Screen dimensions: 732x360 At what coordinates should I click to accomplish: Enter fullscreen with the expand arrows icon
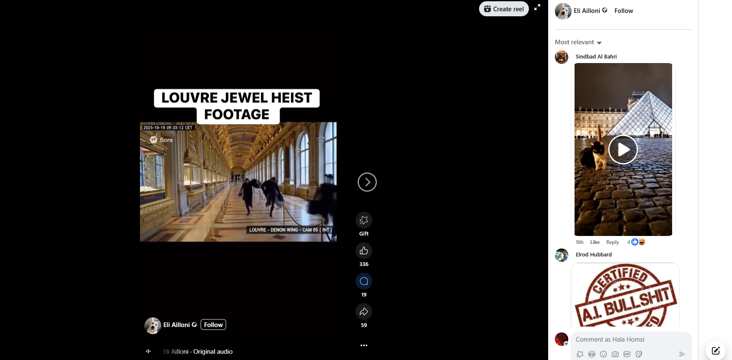point(537,7)
